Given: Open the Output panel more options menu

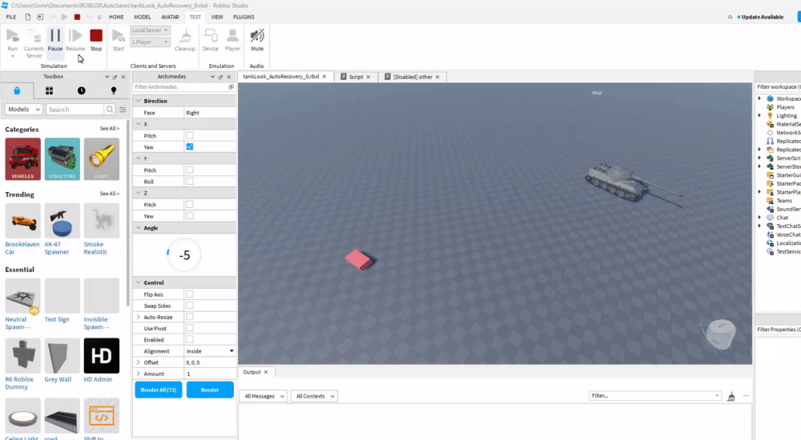Looking at the screenshot, I should pyautogui.click(x=746, y=395).
